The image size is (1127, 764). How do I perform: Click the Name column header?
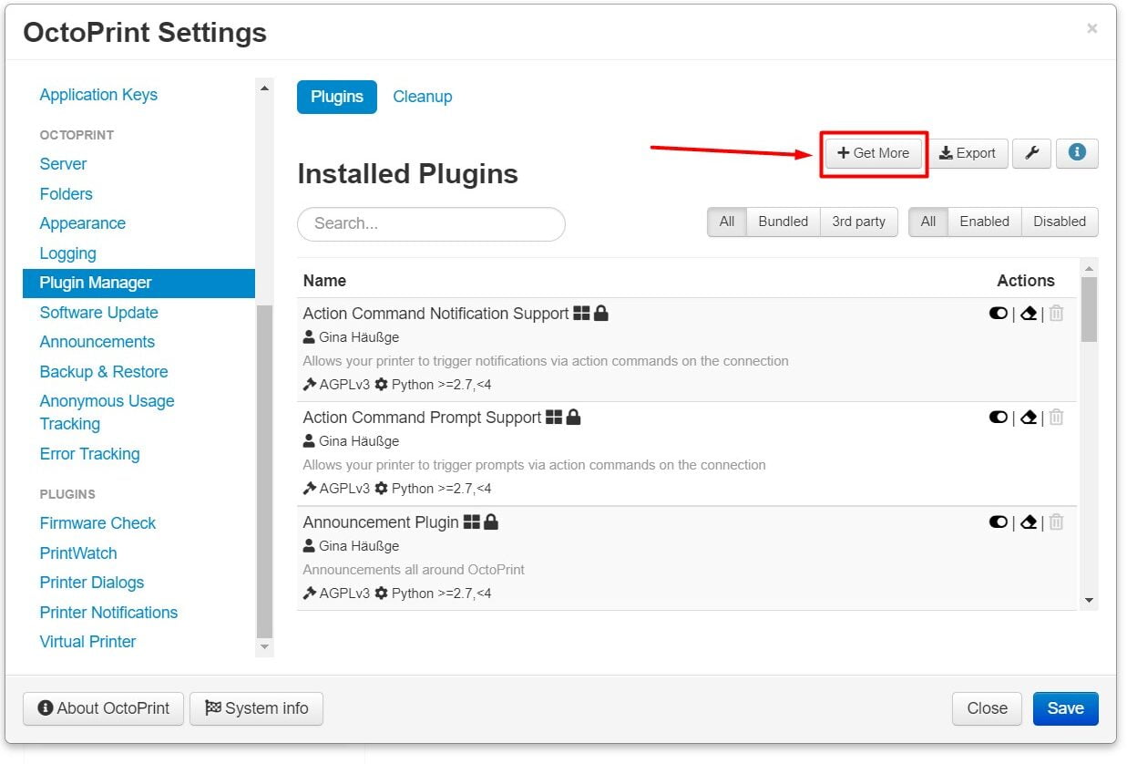[x=324, y=281]
